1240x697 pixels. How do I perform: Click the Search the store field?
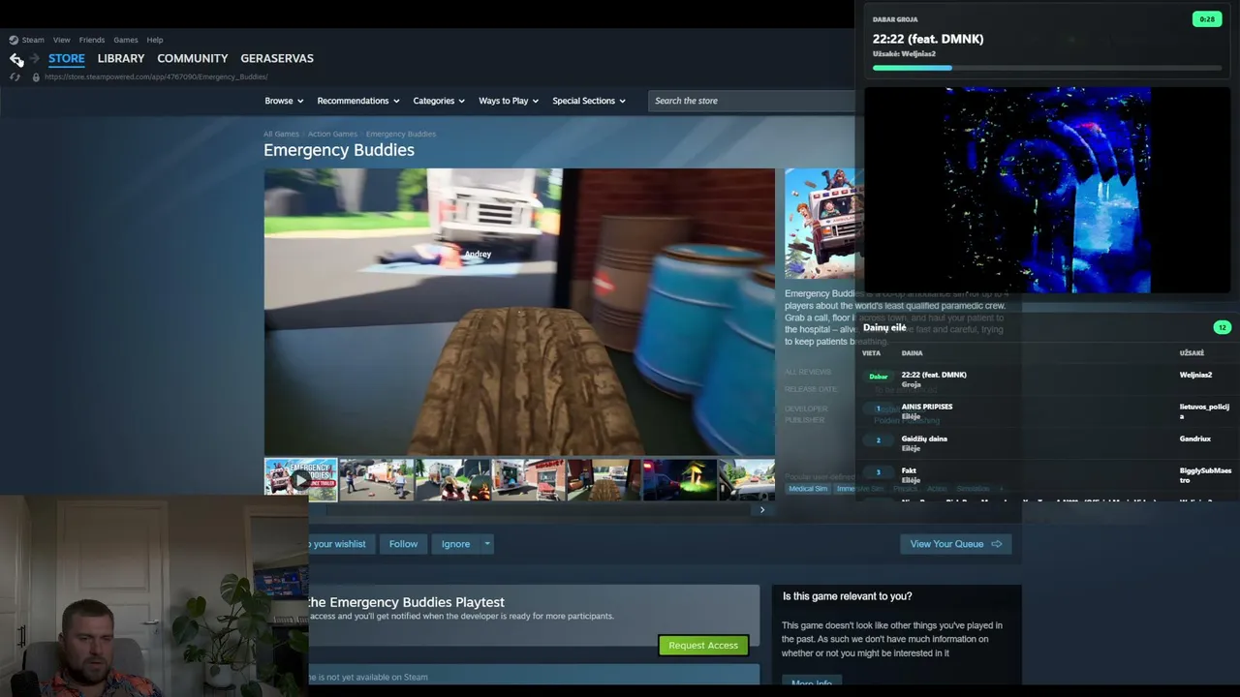[751, 101]
